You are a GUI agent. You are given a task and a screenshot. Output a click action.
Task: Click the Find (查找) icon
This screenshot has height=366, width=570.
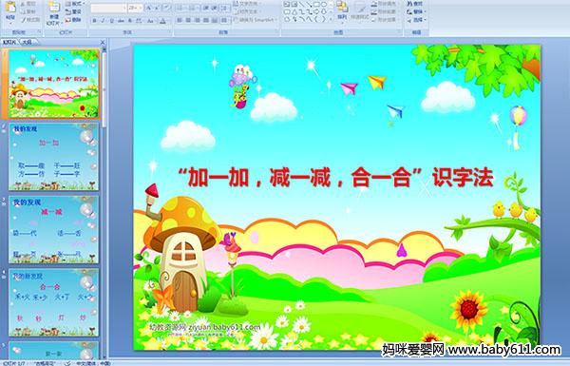click(415, 3)
